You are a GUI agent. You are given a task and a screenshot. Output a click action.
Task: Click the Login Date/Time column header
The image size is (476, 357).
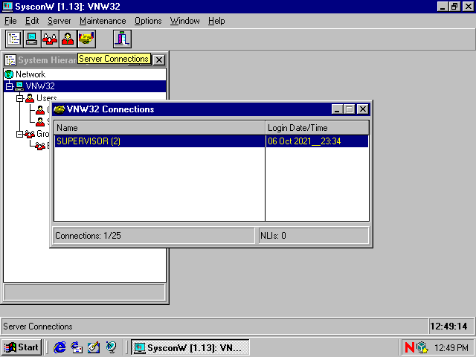point(318,128)
